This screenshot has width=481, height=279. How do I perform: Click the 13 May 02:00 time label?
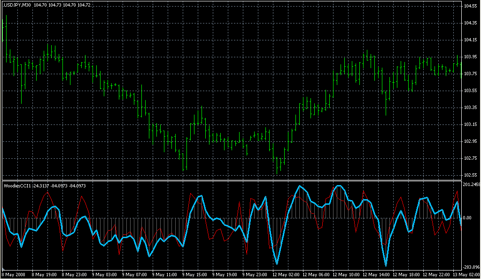coord(467,274)
